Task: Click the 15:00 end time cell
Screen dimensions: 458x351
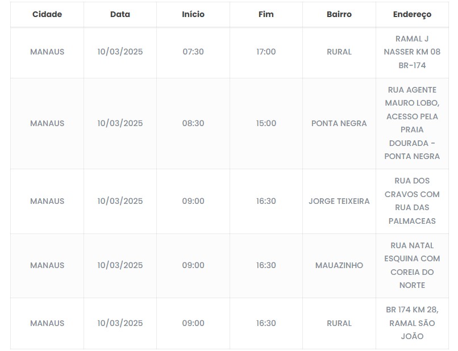Action: tap(266, 123)
